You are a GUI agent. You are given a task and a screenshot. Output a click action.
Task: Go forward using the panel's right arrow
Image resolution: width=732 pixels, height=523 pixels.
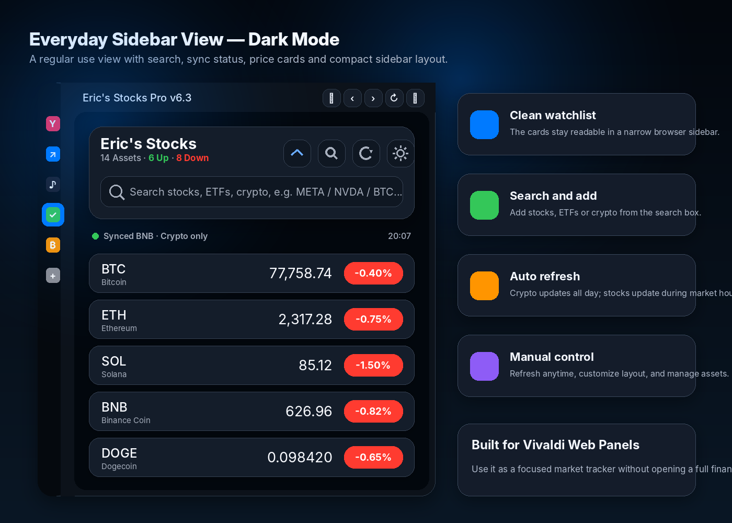click(x=373, y=98)
